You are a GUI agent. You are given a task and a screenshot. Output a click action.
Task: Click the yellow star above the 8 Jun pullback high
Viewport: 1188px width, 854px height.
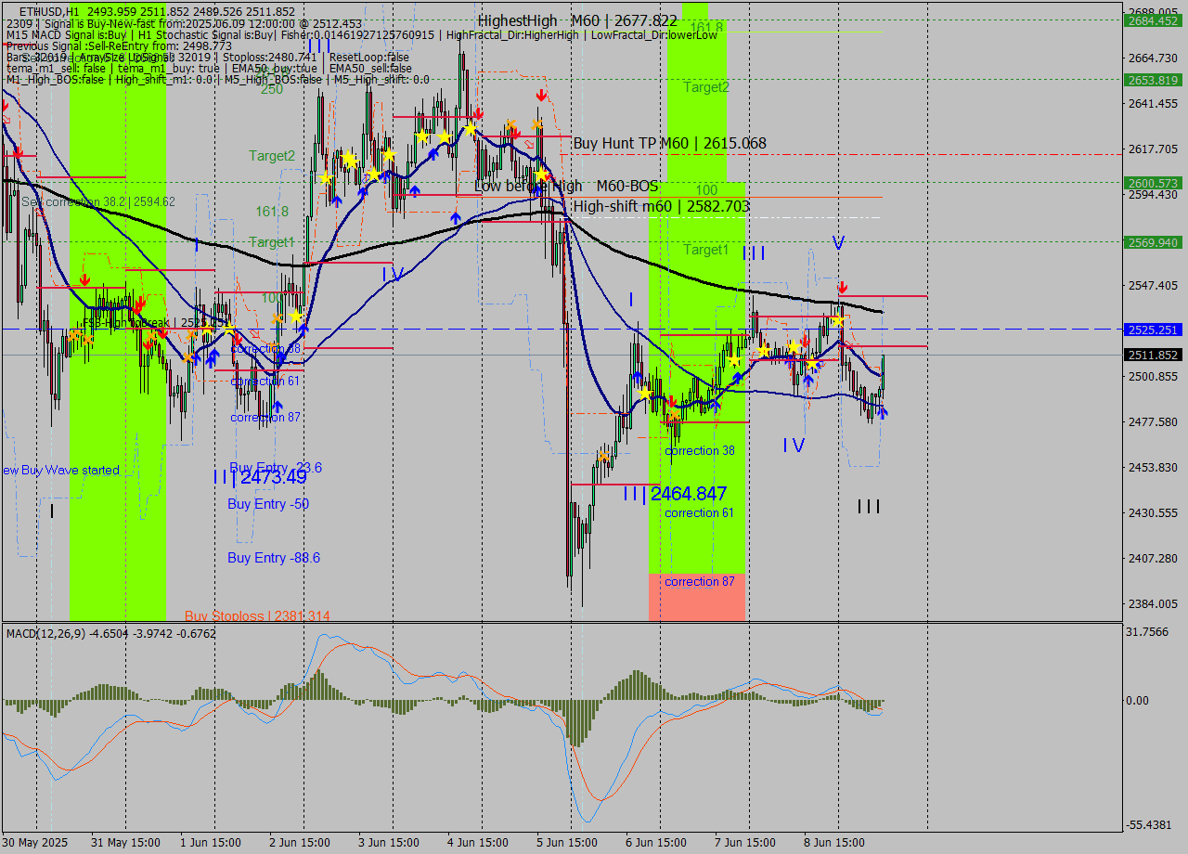click(x=838, y=319)
